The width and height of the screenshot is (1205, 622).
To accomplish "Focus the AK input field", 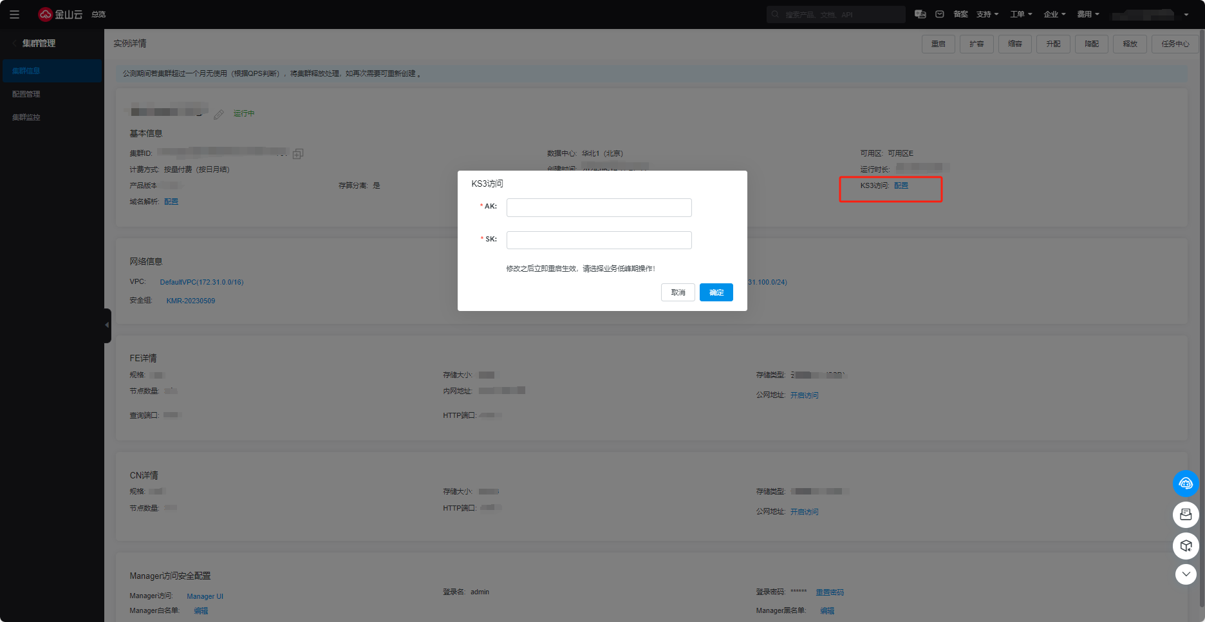I will click(599, 207).
